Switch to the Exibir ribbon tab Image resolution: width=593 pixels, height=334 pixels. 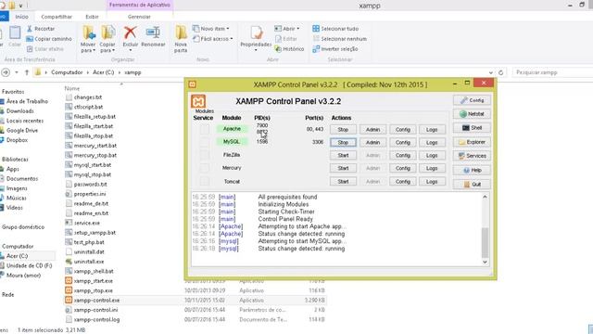tap(92, 17)
